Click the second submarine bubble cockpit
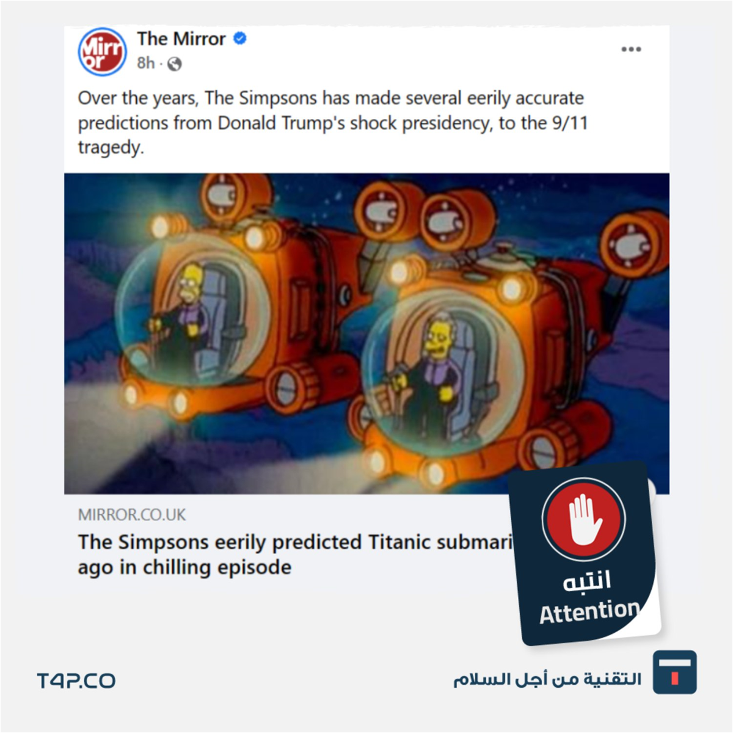Screen dimensions: 733x733 click(442, 370)
